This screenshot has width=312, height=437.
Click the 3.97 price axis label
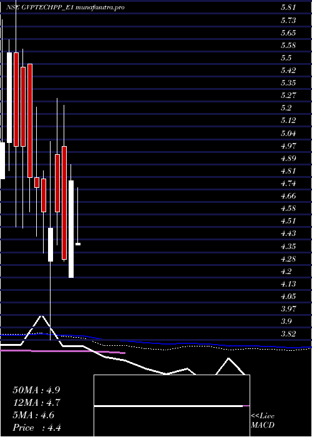288,309
